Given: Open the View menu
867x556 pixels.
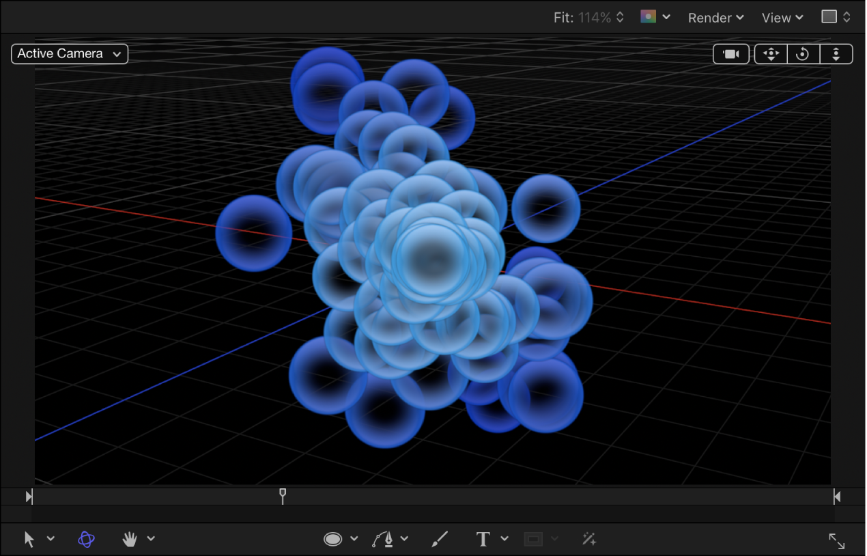Looking at the screenshot, I should click(x=782, y=18).
